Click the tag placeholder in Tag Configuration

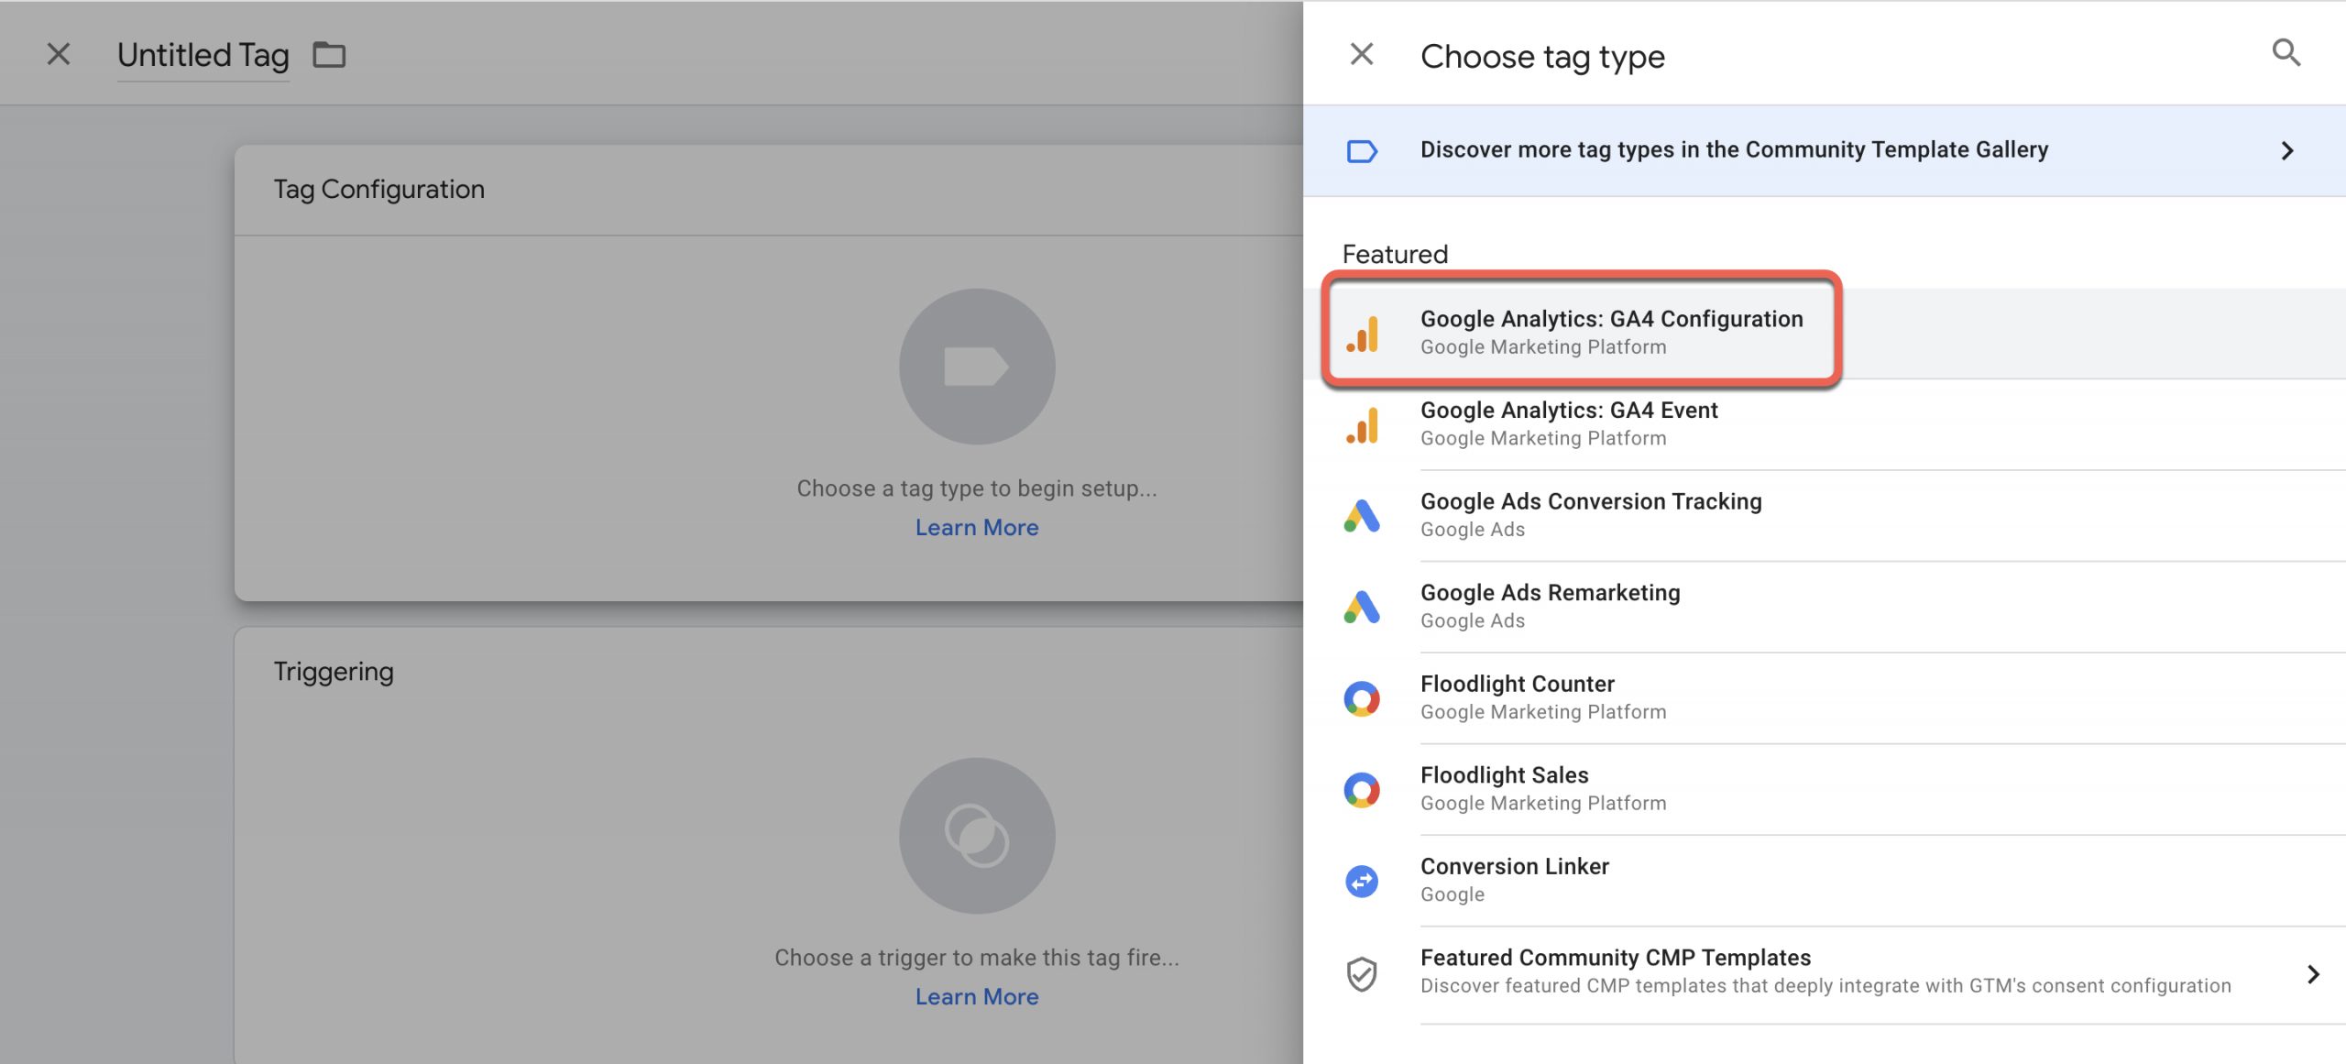977,367
